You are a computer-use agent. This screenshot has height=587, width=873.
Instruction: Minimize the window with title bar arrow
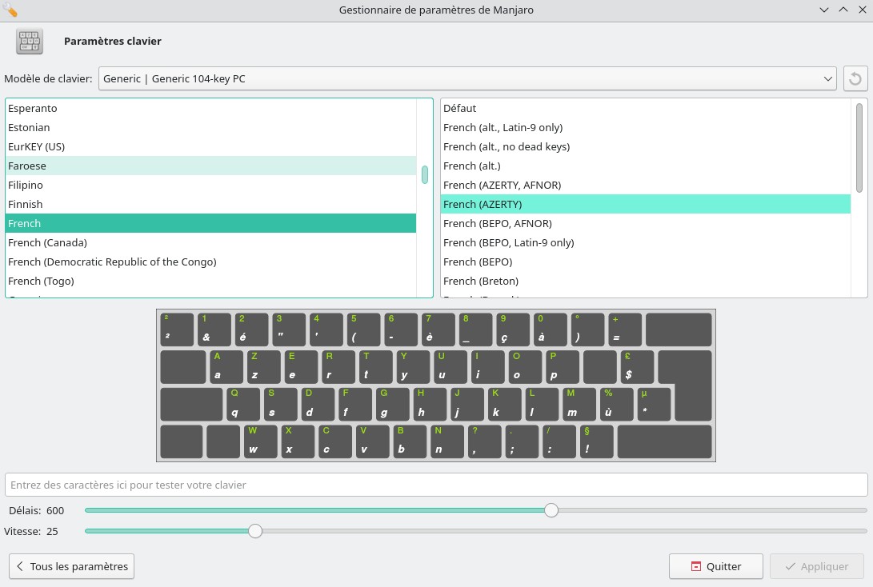(824, 10)
